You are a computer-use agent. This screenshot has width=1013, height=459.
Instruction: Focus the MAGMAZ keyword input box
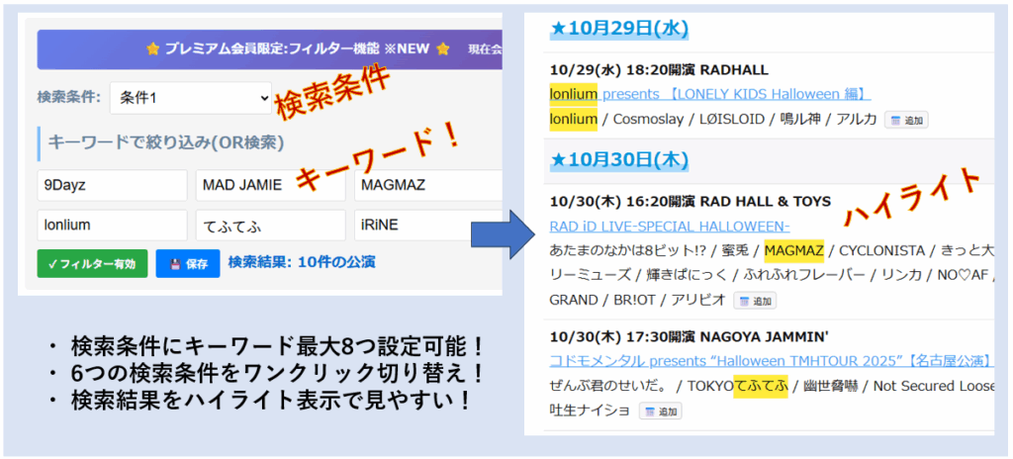click(x=427, y=185)
